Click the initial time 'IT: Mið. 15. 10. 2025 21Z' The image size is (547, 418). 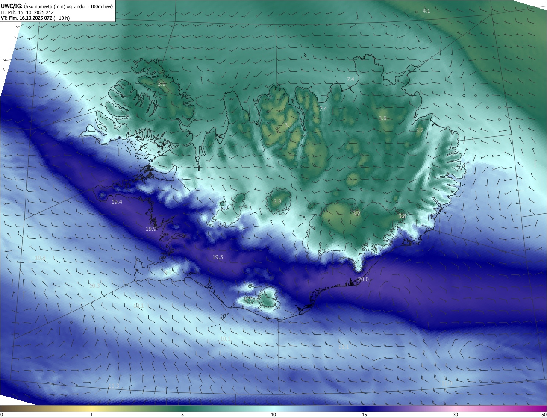[28, 12]
